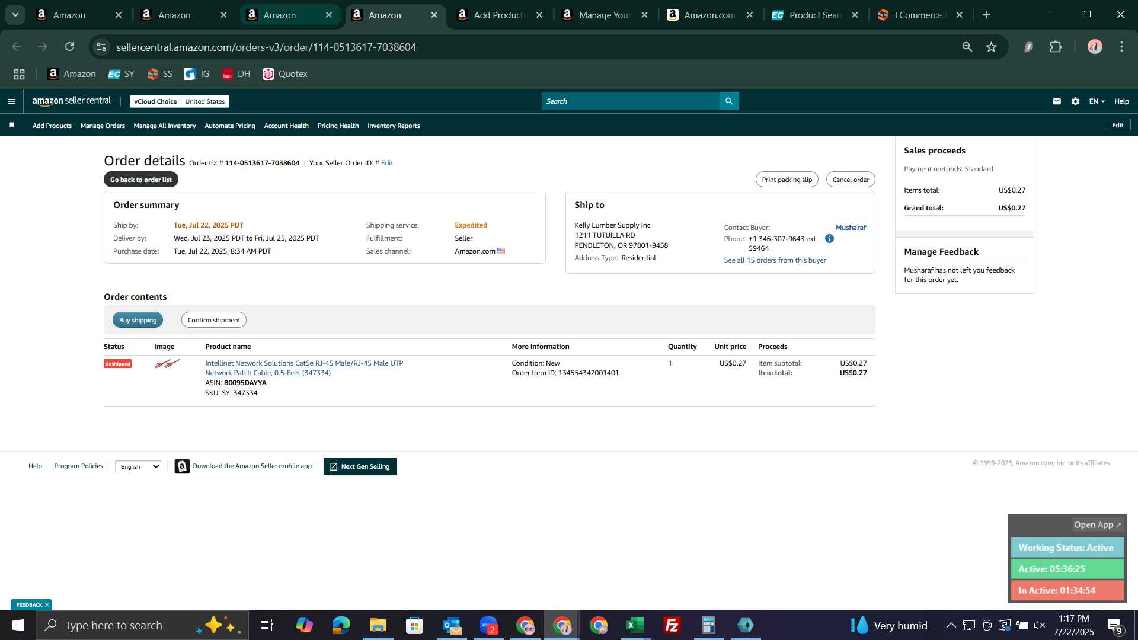
Task: Click Go back to order list
Action: [x=141, y=180]
